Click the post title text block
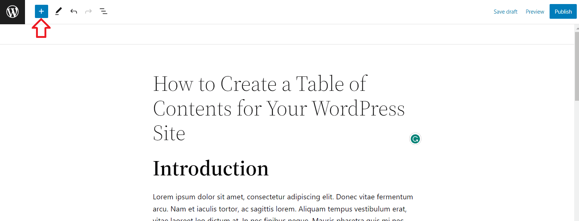The image size is (579, 221). coord(279,108)
